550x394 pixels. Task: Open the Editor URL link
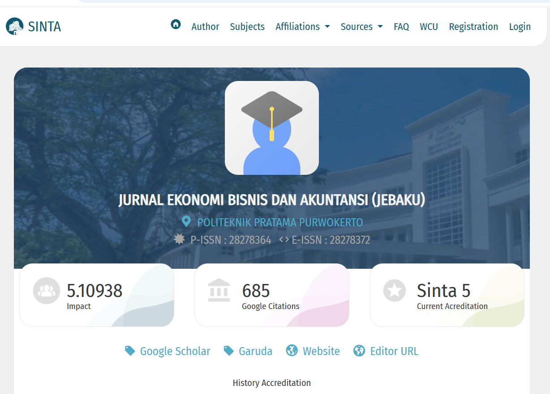coord(394,351)
